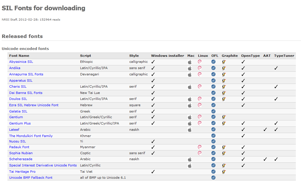Image resolution: width=301 pixels, height=183 pixels.
Task: Click the OFL icon for Apparatus SIL
Action: [213, 81]
